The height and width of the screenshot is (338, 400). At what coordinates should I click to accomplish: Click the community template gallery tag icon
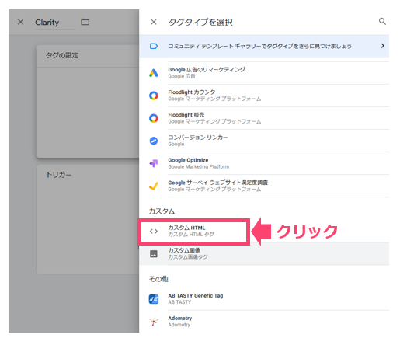[x=154, y=46]
